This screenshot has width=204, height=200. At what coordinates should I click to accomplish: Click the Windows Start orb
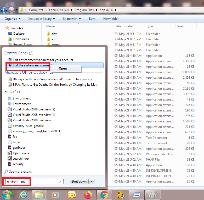point(7,195)
